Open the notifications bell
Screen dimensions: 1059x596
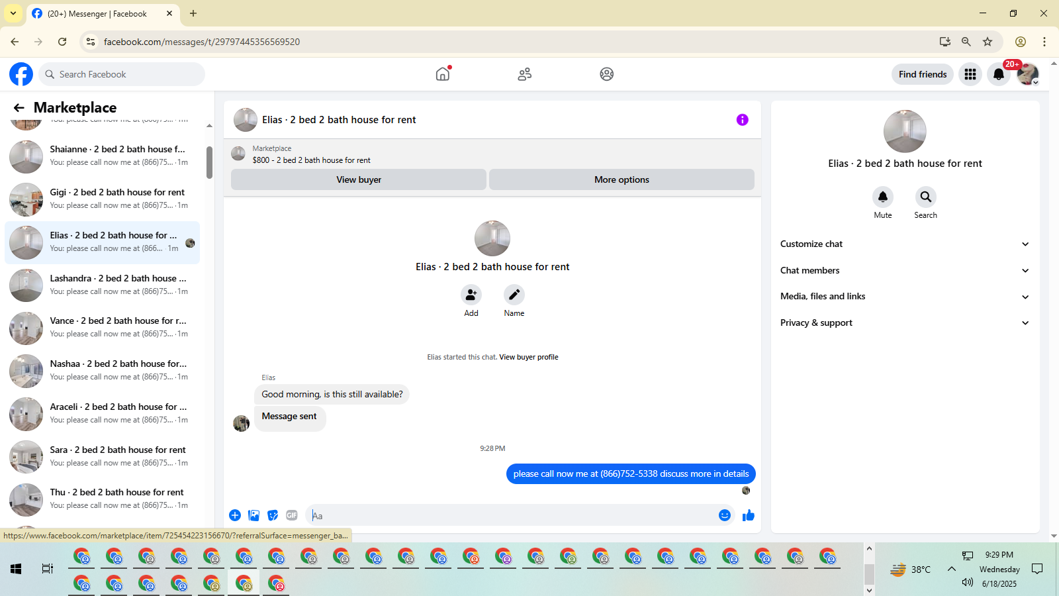[999, 74]
